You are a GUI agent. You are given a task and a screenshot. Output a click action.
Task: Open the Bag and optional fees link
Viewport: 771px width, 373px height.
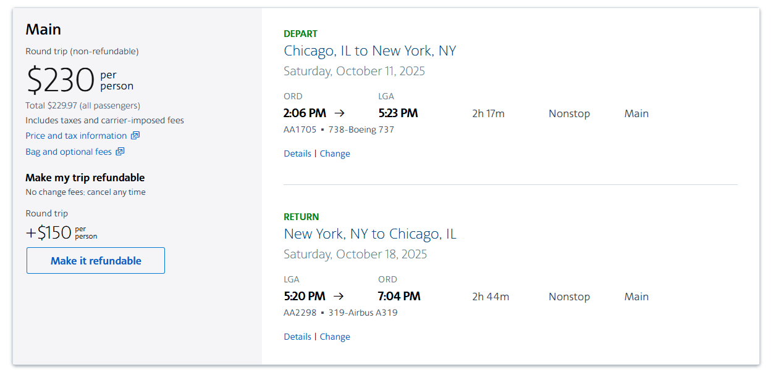click(69, 152)
